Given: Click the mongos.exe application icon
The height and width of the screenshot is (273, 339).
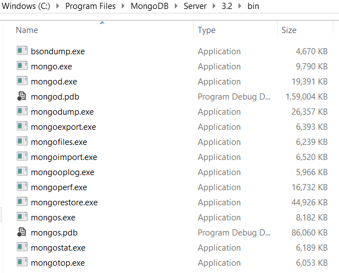Looking at the screenshot, I should point(22,217).
